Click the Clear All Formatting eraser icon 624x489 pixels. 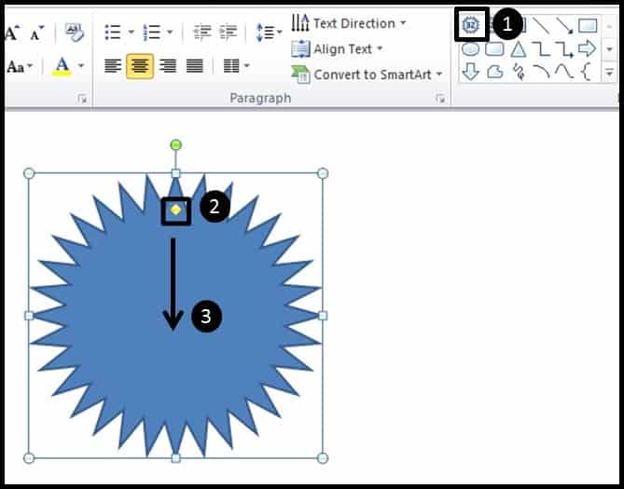click(x=75, y=32)
